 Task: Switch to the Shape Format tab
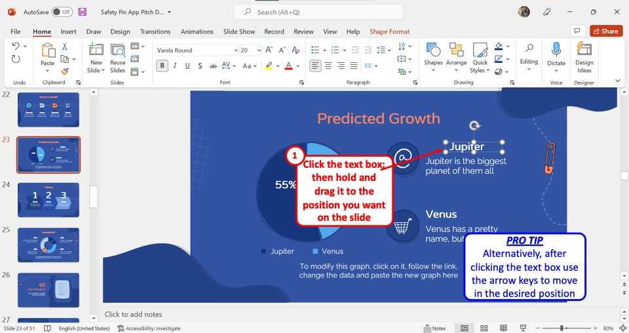coord(389,31)
